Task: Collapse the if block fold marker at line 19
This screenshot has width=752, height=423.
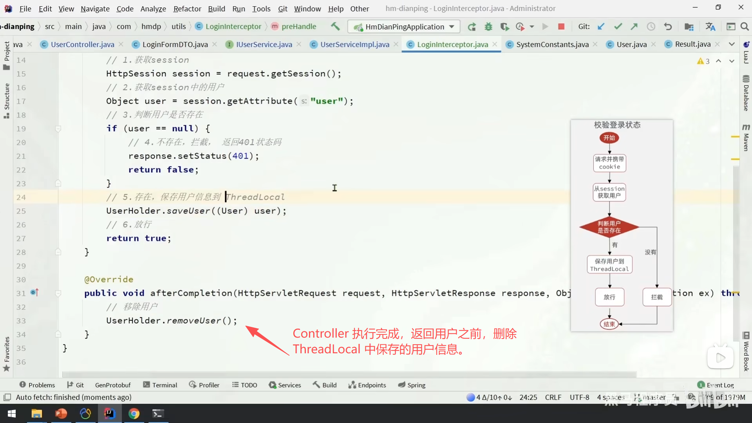Action: point(58,129)
